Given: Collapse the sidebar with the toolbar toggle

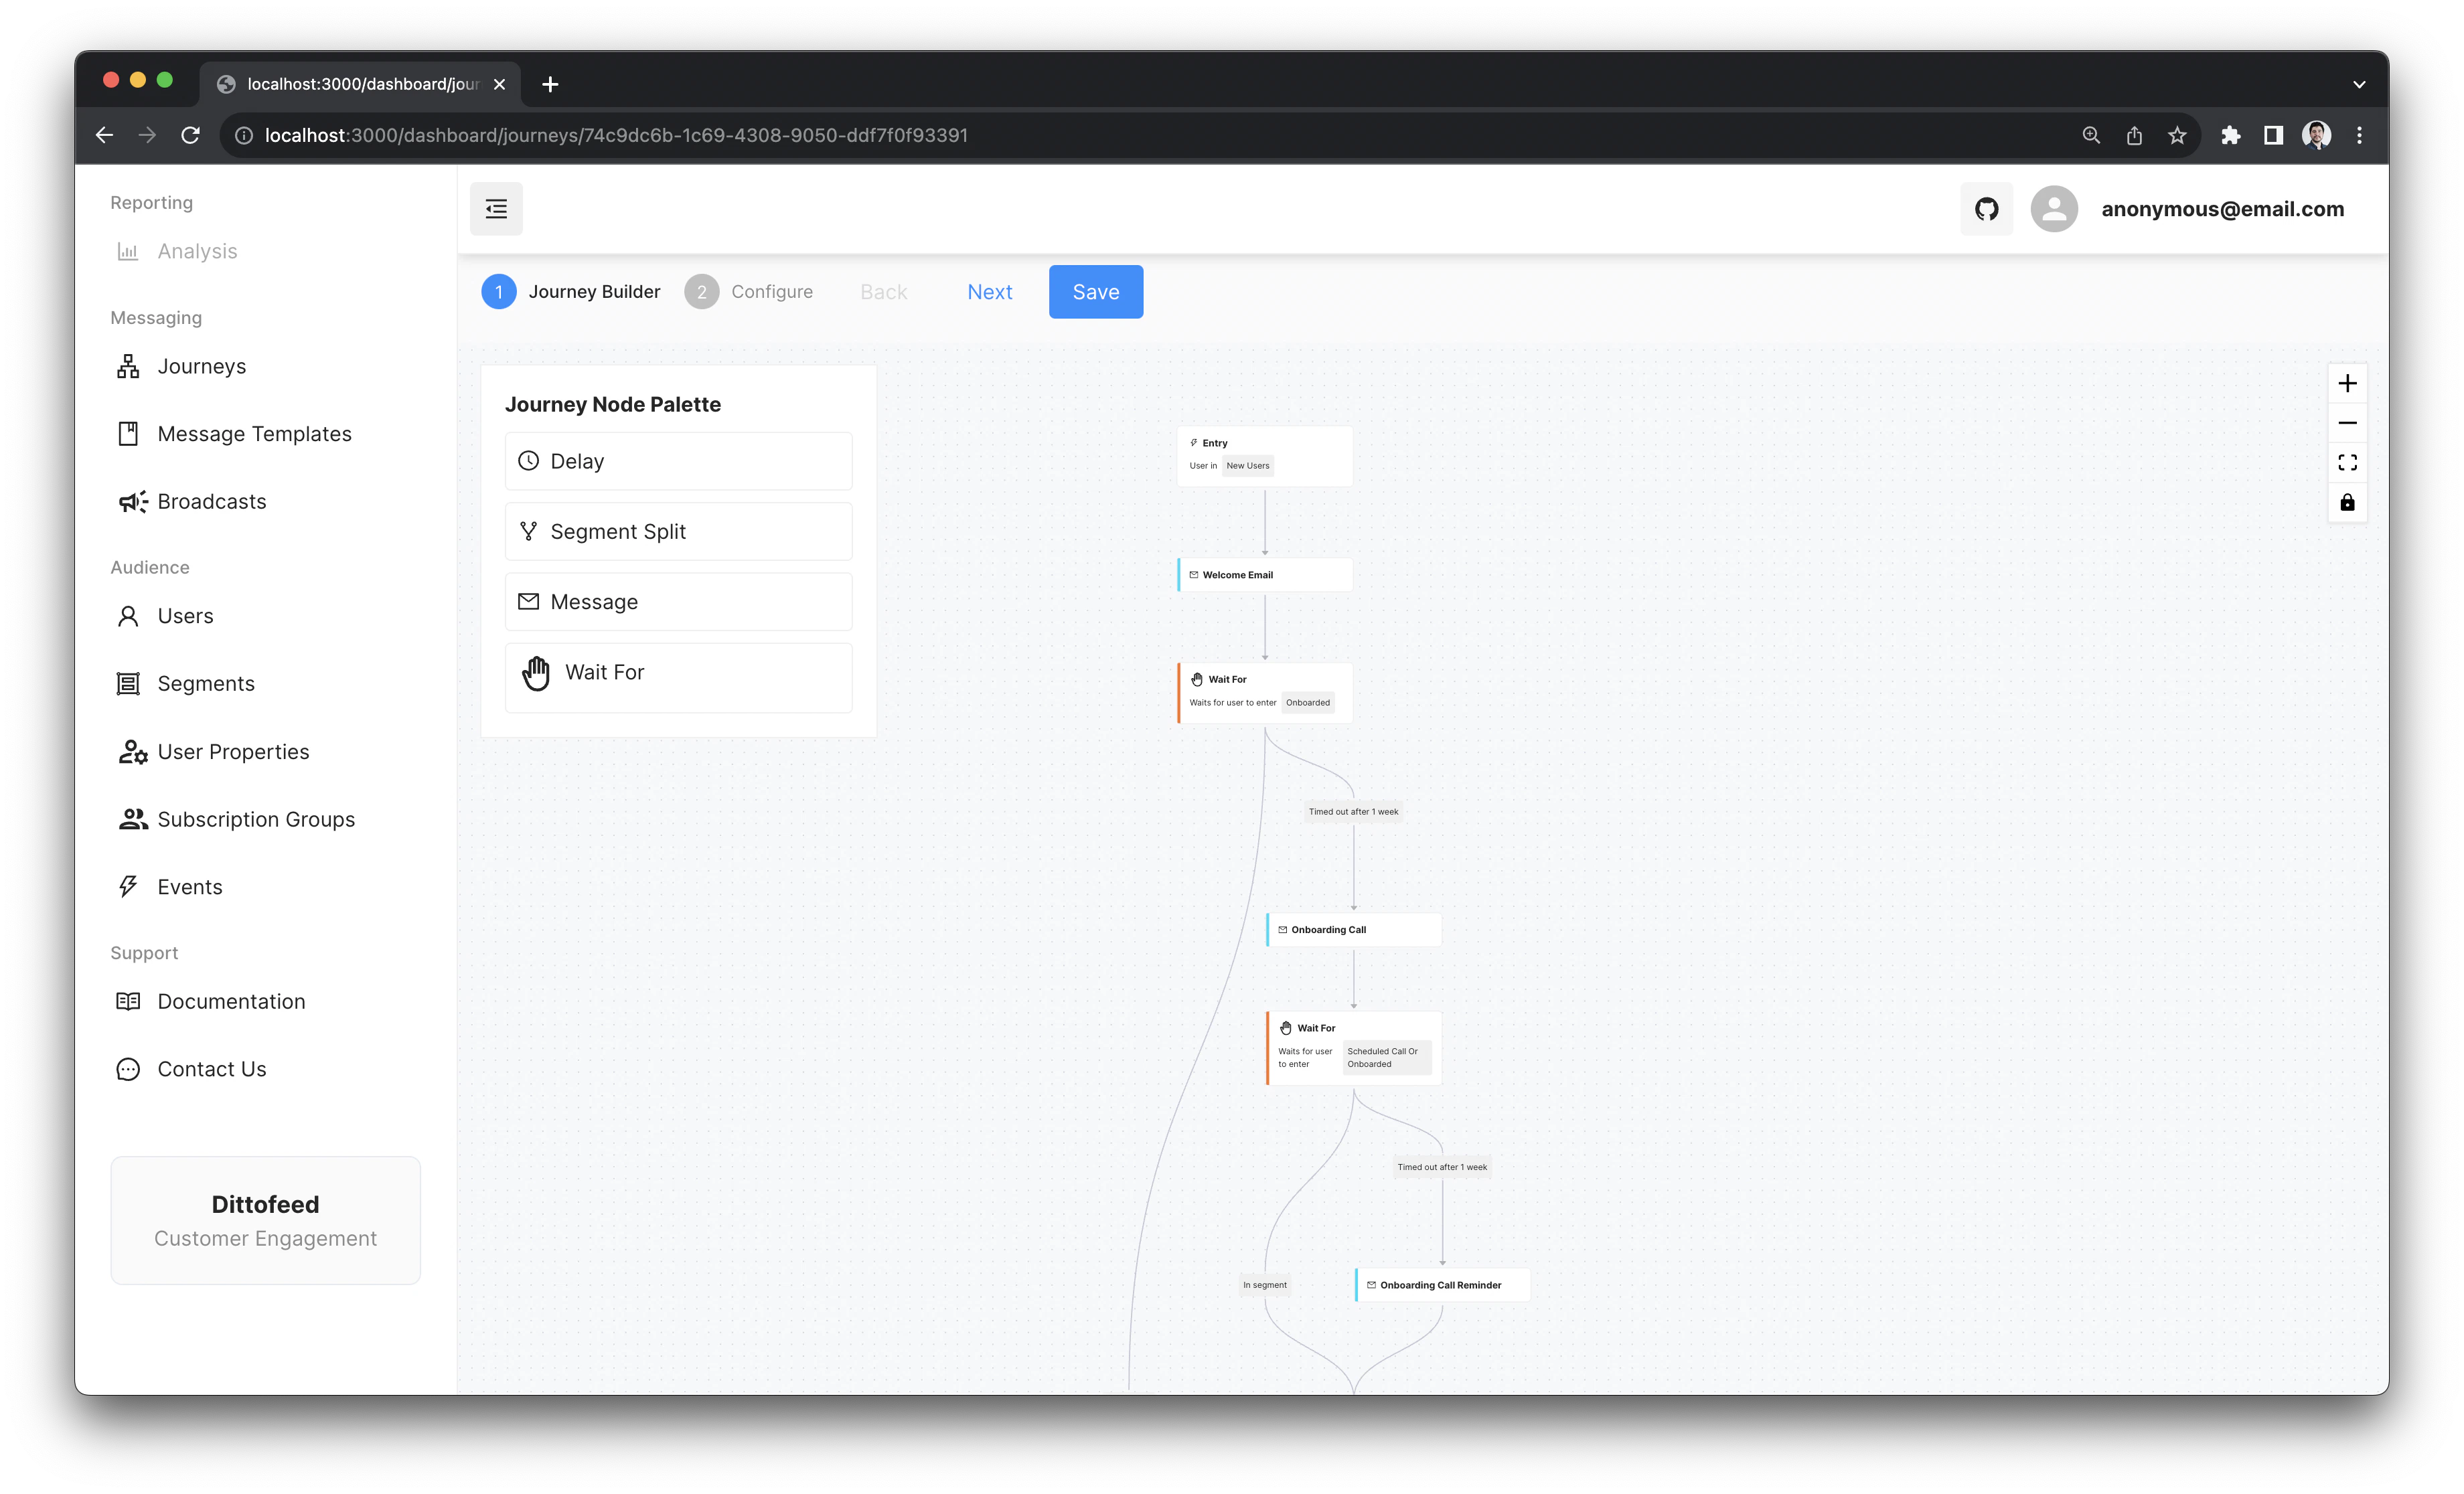Looking at the screenshot, I should (496, 208).
